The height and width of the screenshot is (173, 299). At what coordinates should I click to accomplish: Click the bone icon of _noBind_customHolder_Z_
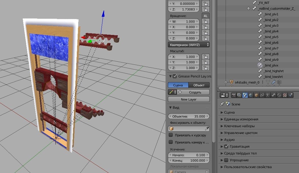[x=254, y=8]
